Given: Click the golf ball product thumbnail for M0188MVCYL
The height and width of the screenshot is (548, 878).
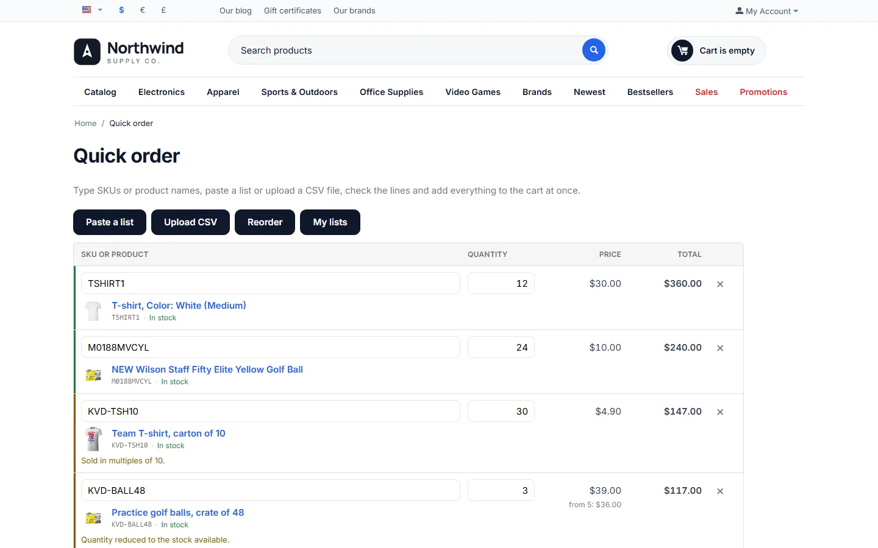Looking at the screenshot, I should tap(93, 375).
